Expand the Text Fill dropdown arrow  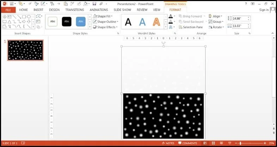174,16
